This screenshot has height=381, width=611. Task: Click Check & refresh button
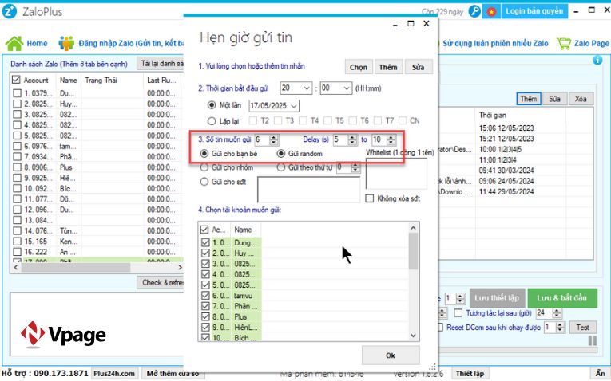coord(161,283)
